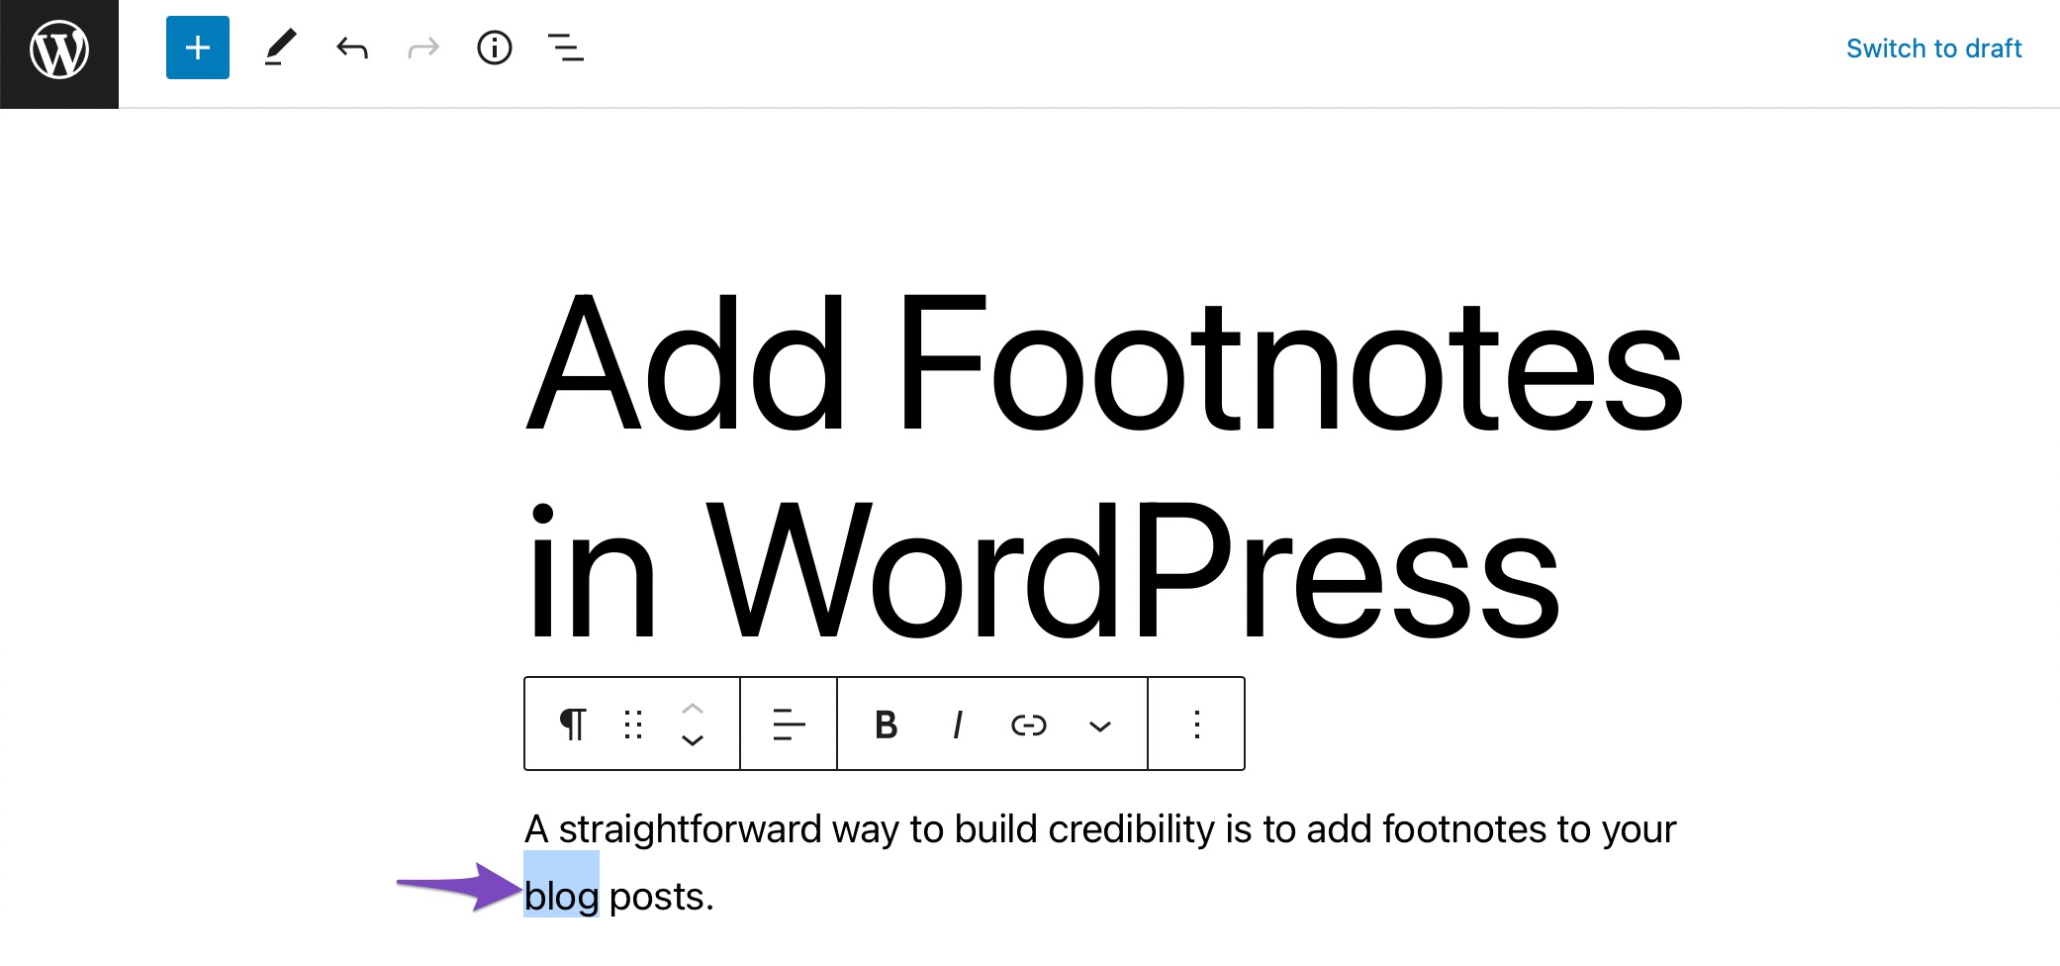This screenshot has width=2060, height=966.
Task: Toggle italic formatting
Action: 958,724
